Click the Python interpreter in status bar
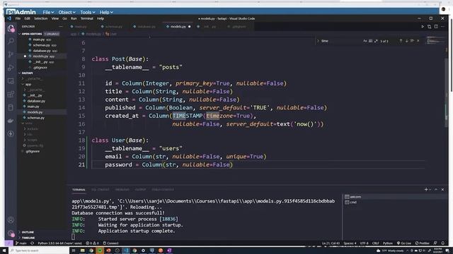Viewport: 453px width, 254px height. pyautogui.click(x=59, y=243)
